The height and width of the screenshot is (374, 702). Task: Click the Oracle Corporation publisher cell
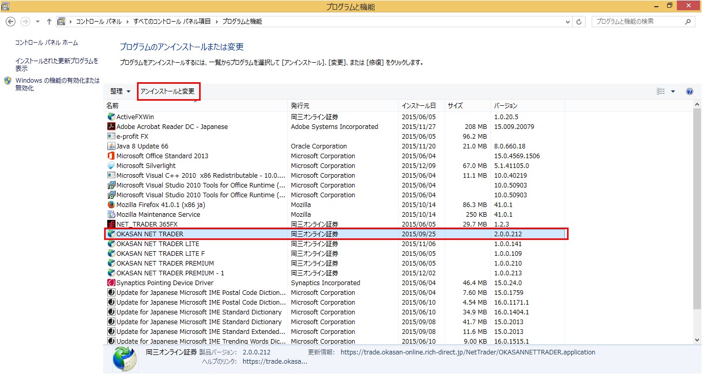319,146
